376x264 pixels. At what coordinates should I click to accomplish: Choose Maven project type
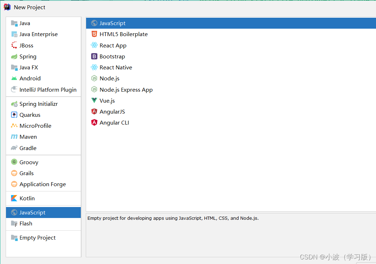28,137
